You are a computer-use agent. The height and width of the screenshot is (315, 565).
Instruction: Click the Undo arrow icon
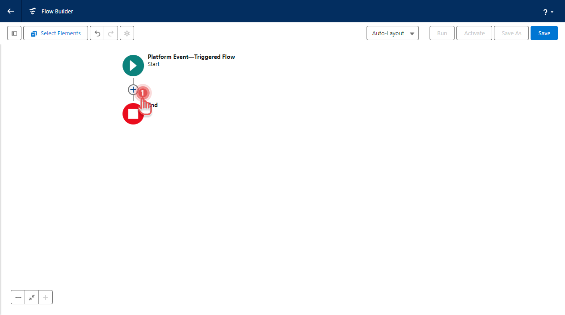point(97,33)
